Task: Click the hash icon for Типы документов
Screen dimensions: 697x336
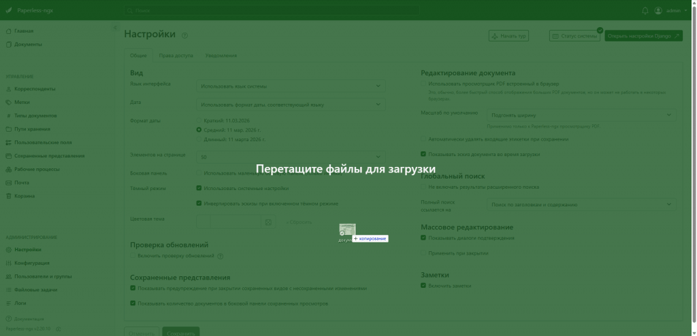Action: [x=8, y=115]
